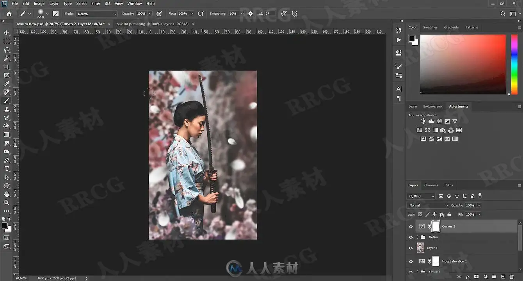Select the Hand tool
The image size is (523, 281).
point(7,194)
